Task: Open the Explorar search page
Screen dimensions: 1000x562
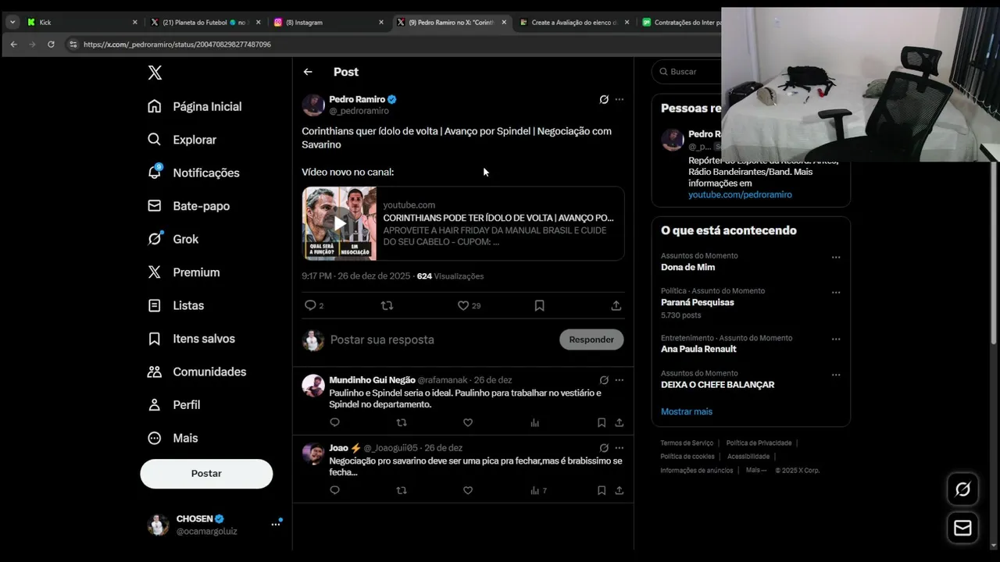Action: 182,140
